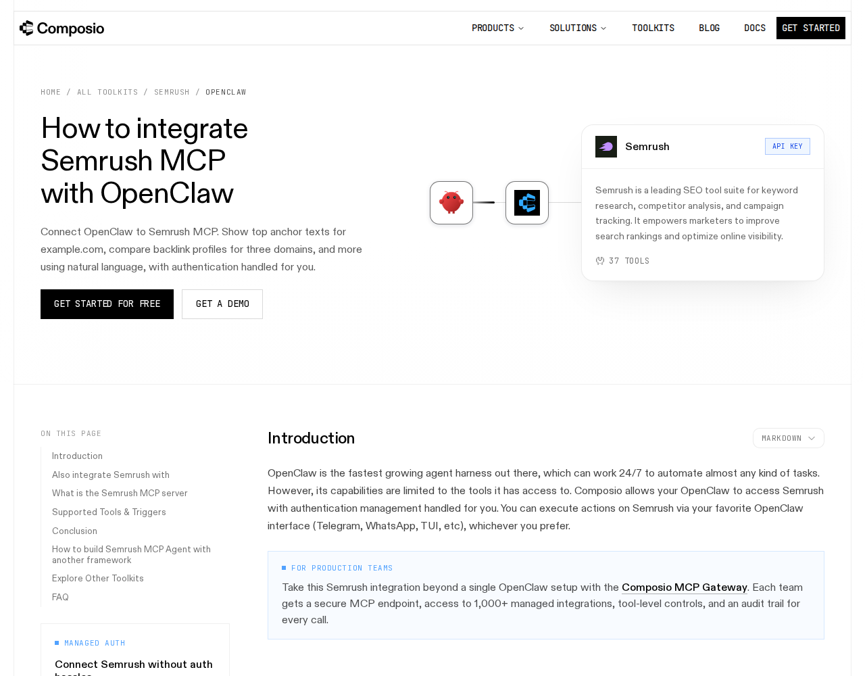
Task: Go to All Toolkits breadcrumb
Action: [x=107, y=92]
